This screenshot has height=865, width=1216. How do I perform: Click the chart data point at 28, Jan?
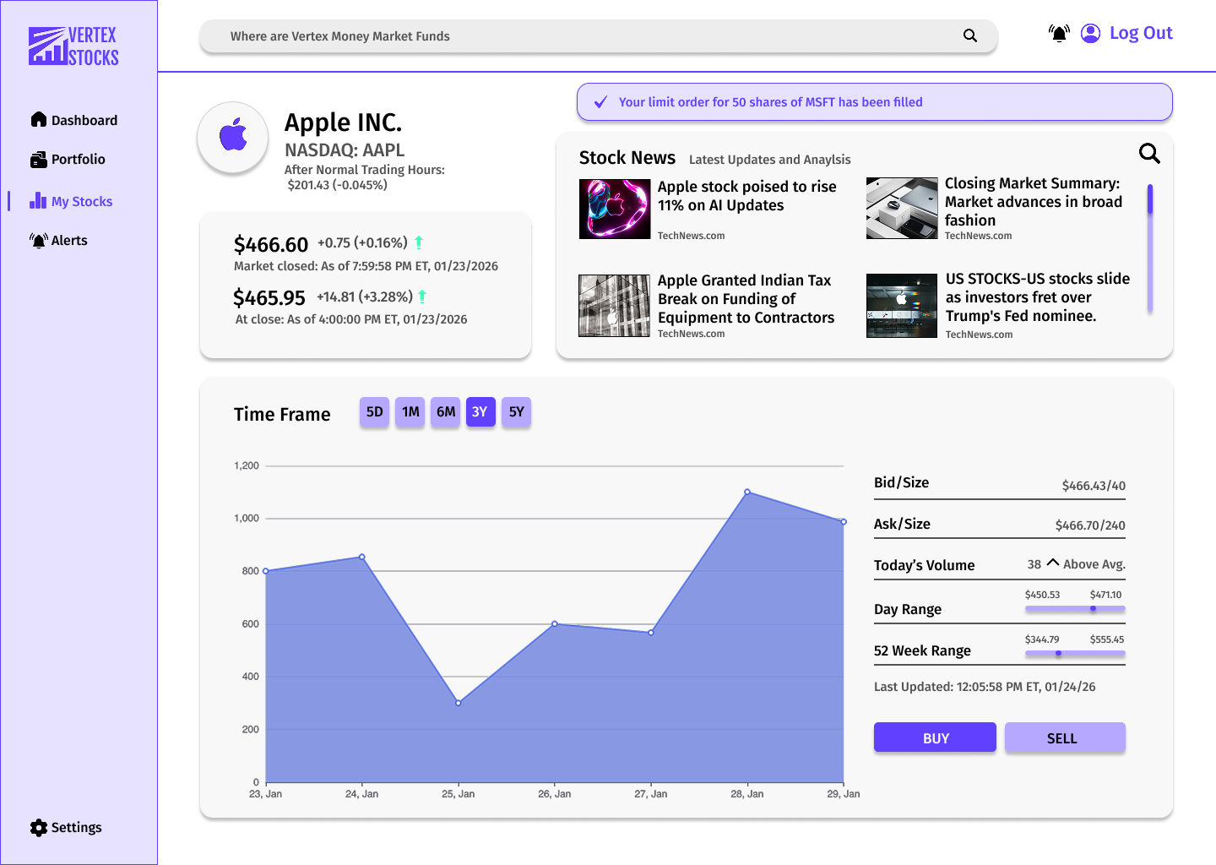(747, 492)
